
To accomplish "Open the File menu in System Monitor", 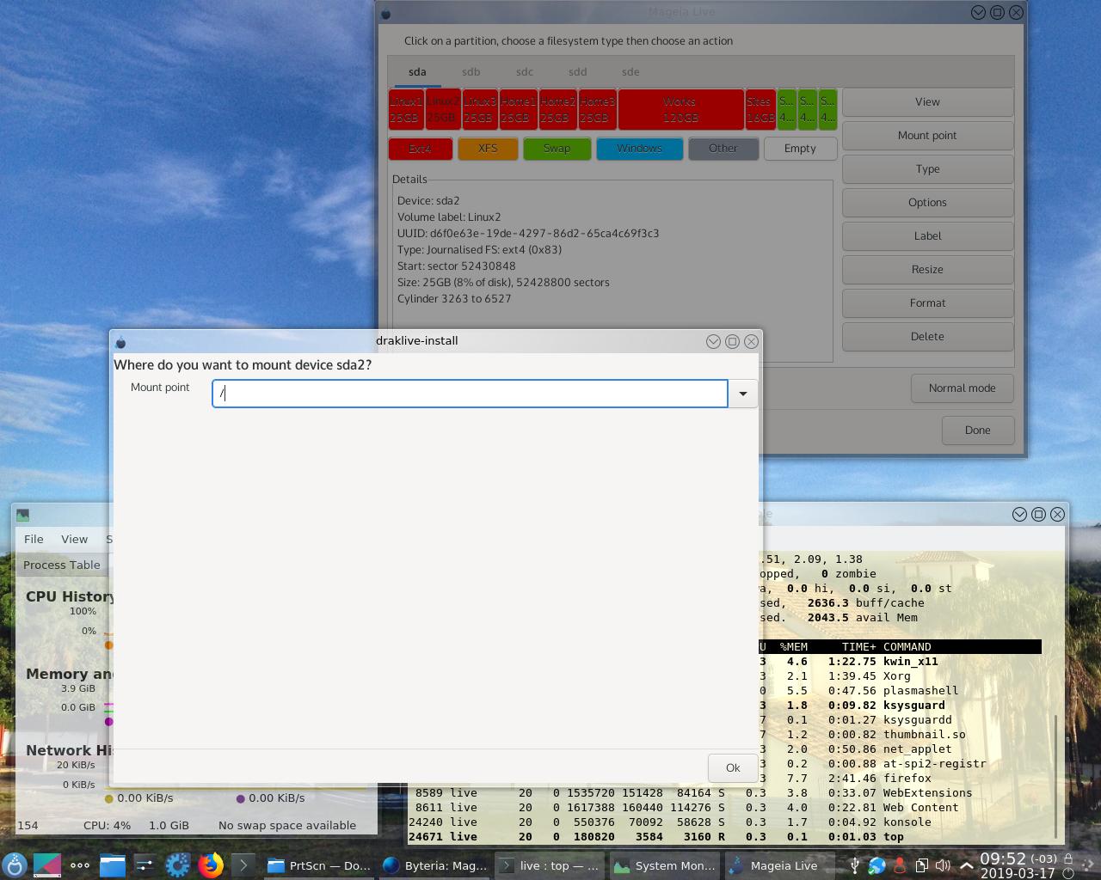I will click(x=34, y=539).
